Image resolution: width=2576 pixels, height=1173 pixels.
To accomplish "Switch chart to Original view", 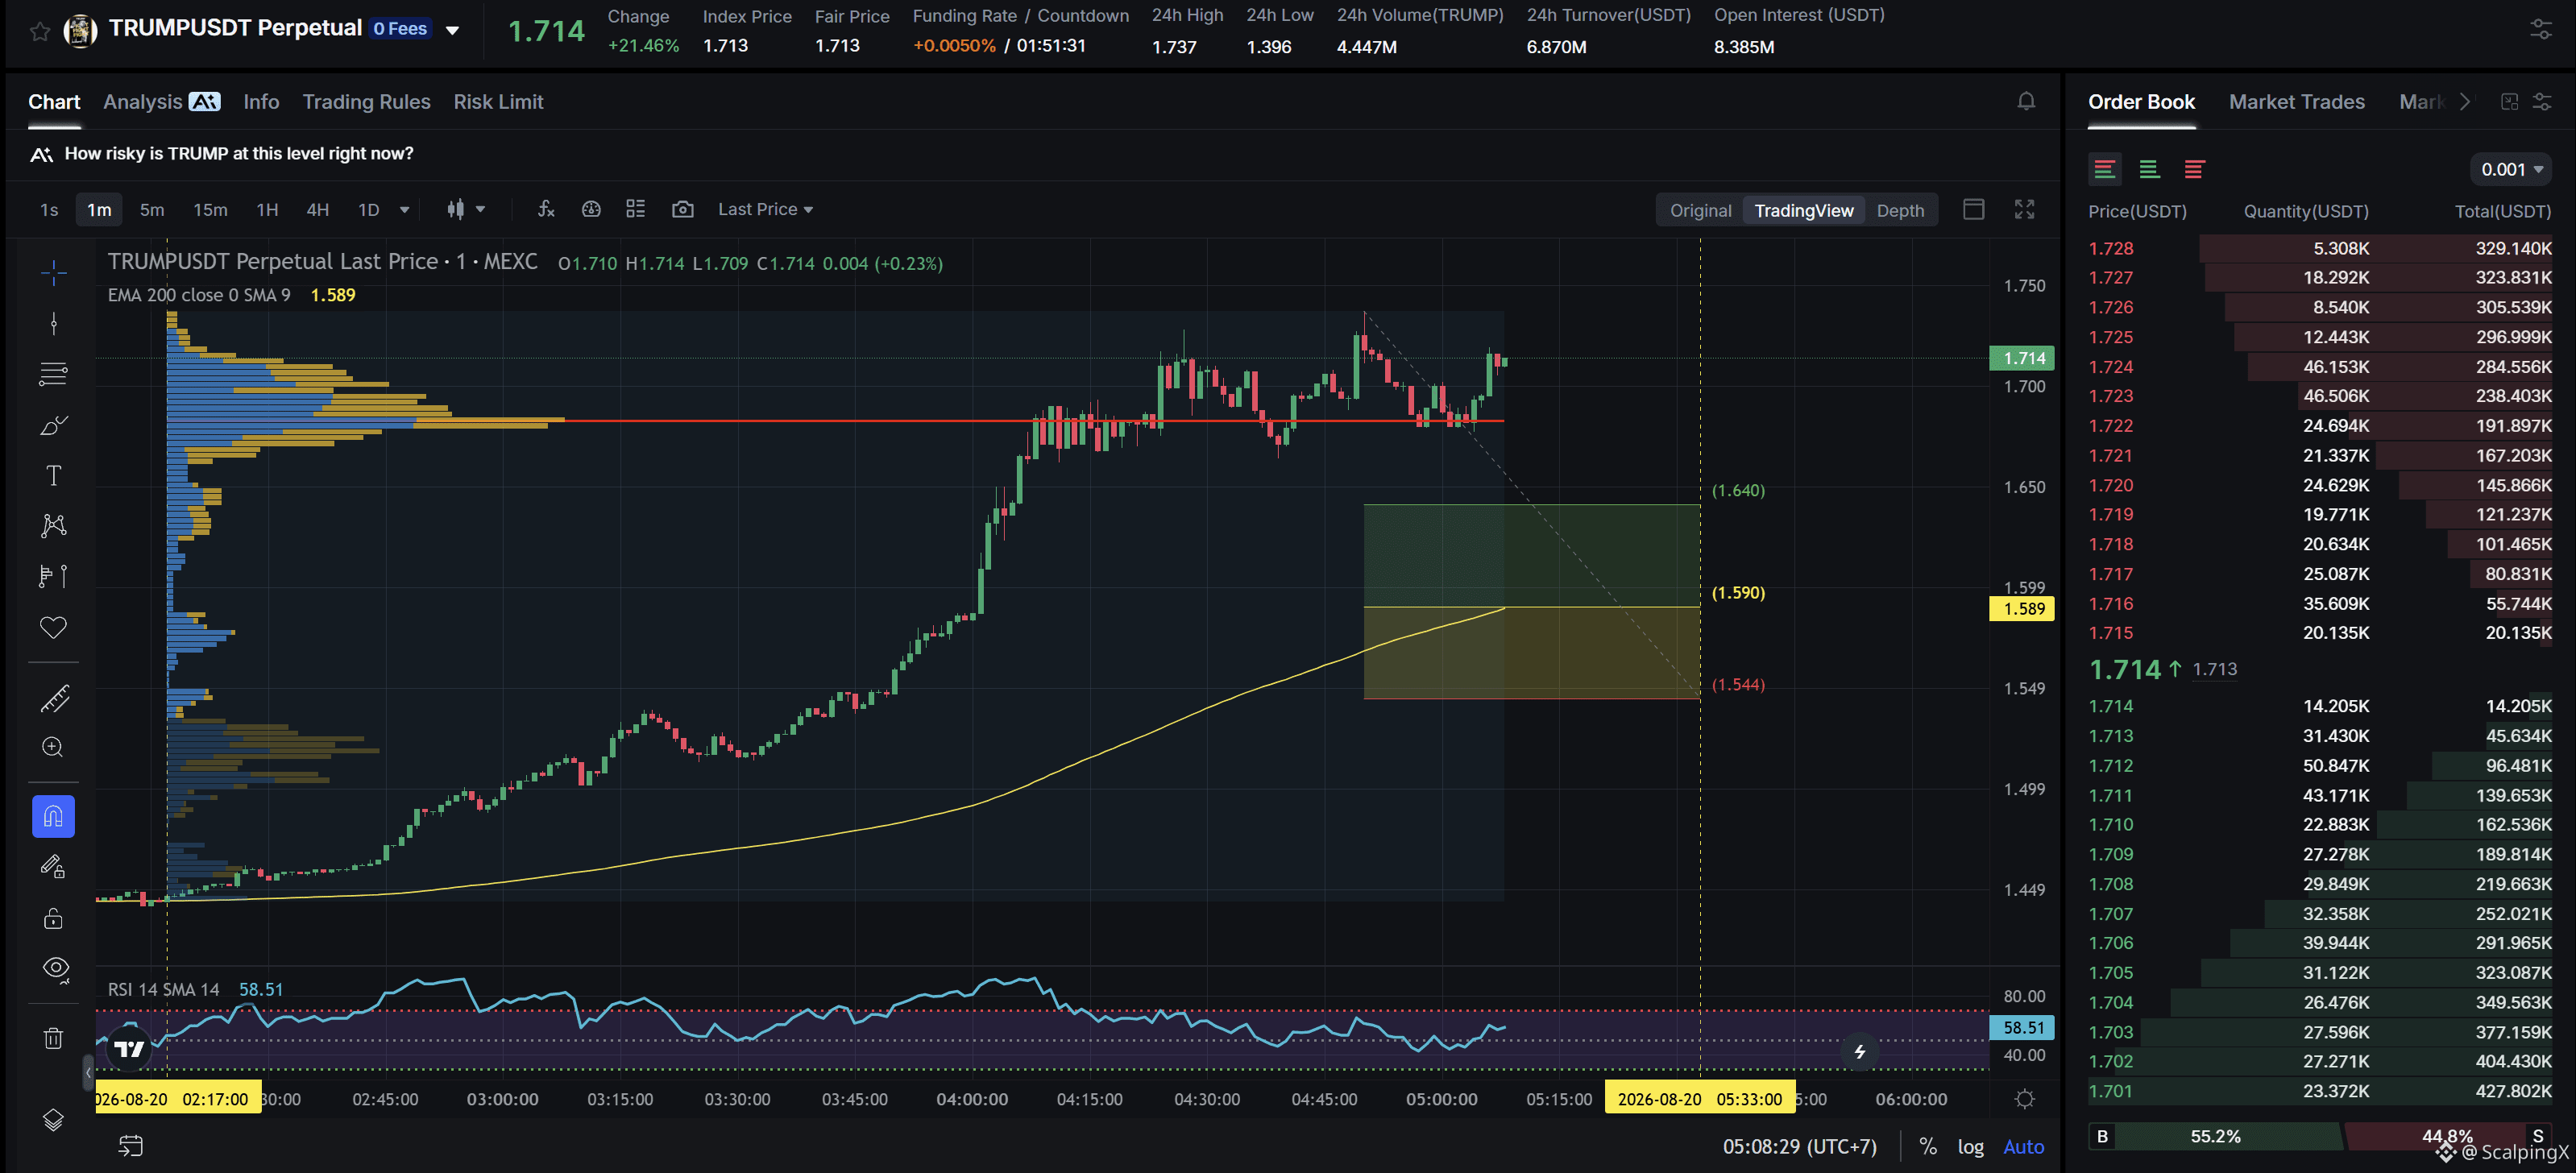I will click(x=1700, y=210).
